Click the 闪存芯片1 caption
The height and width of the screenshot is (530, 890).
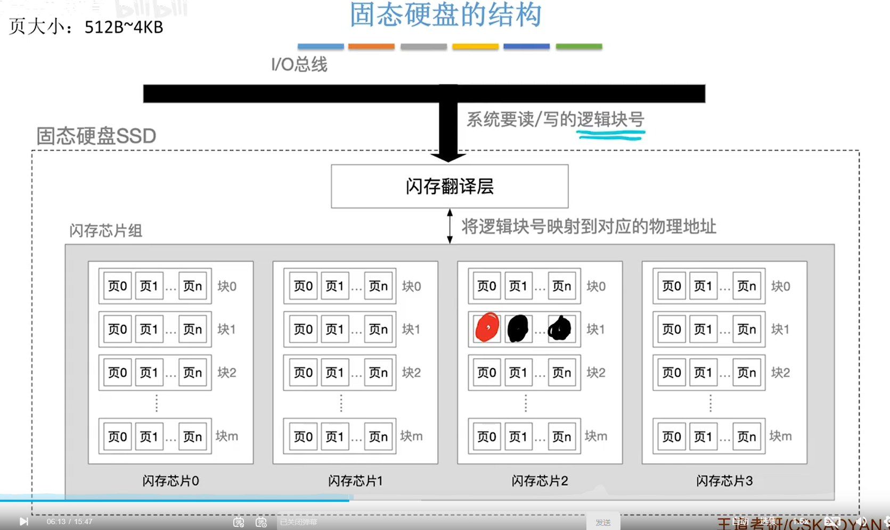tap(355, 481)
